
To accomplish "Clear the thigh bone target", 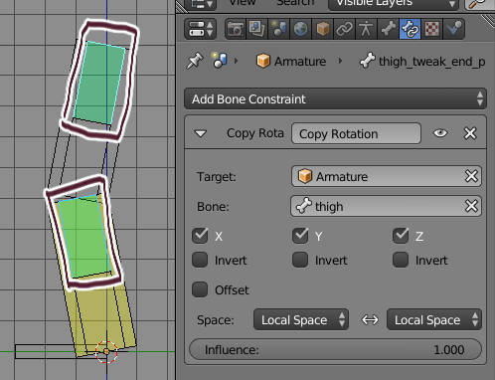I will [x=471, y=206].
